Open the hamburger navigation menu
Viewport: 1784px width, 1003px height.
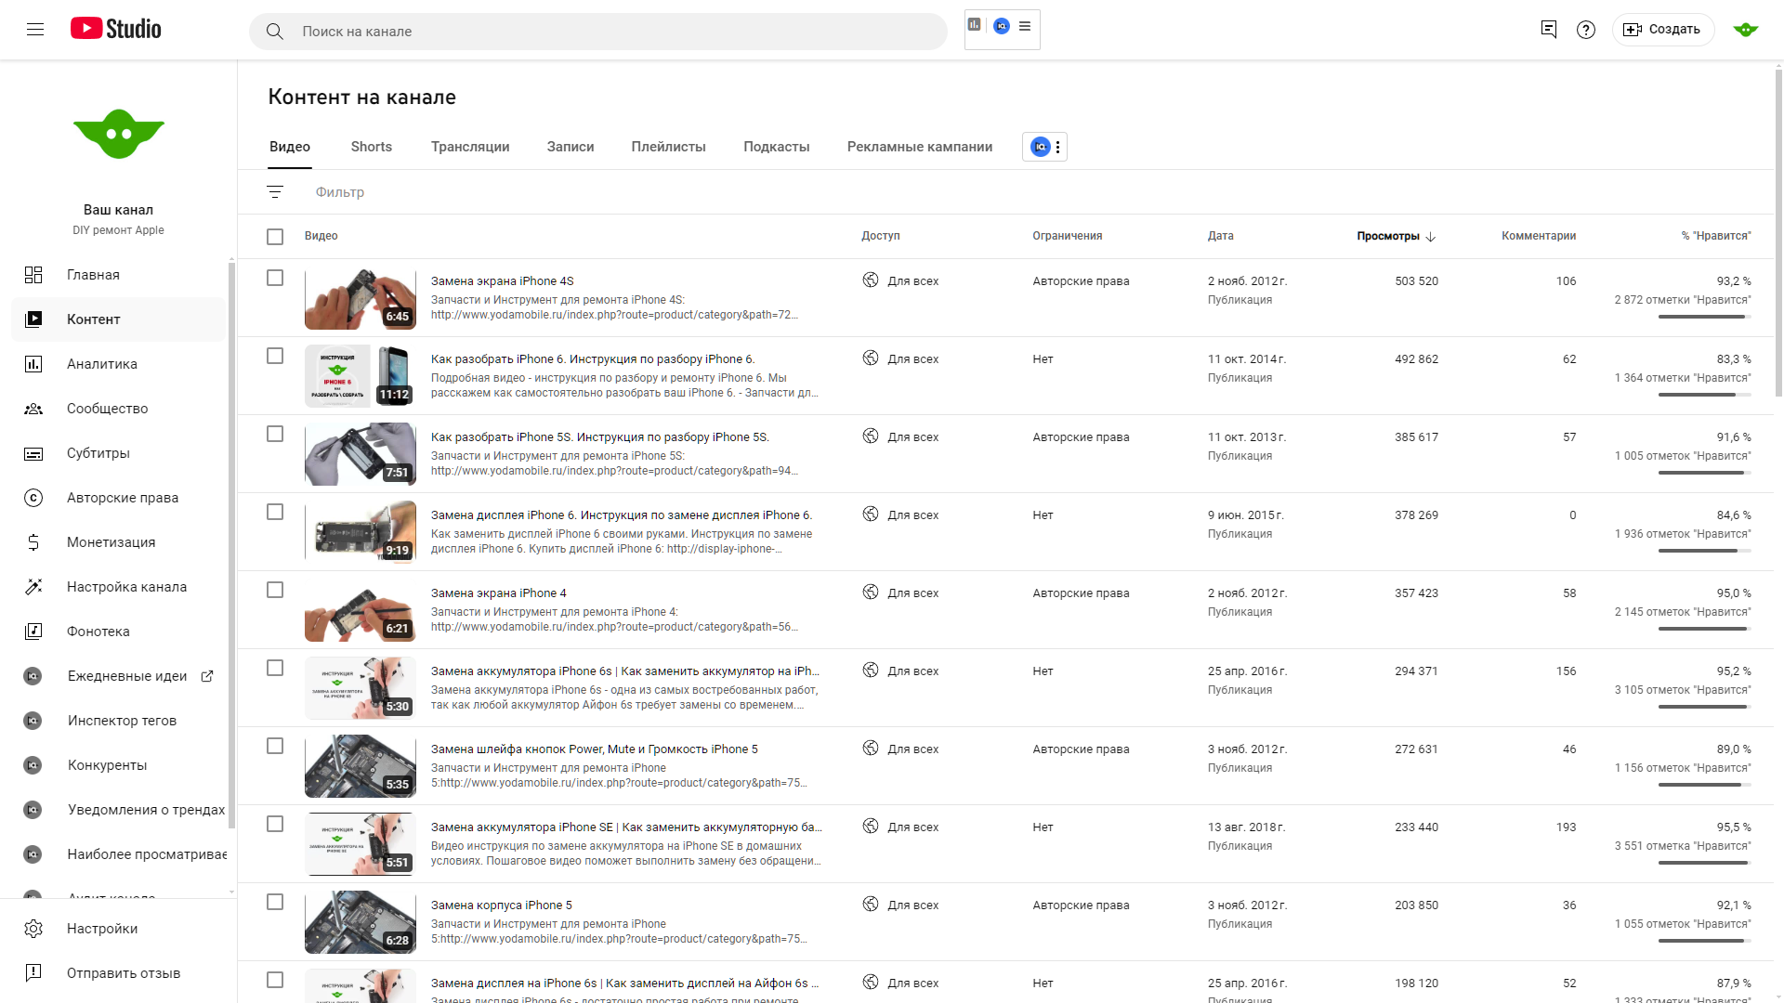(35, 30)
